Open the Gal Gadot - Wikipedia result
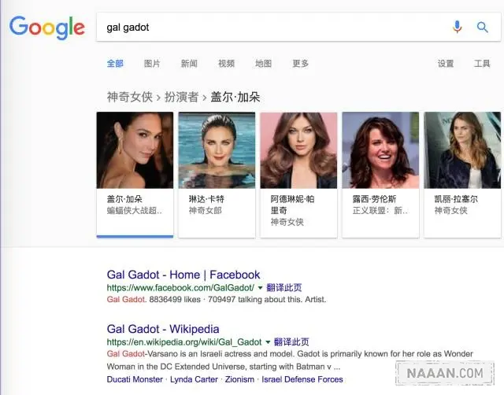The height and width of the screenshot is (395, 504). coord(163,329)
